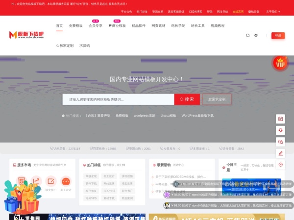Open the 站长学院 nav item
The image size is (294, 220).
[178, 25]
